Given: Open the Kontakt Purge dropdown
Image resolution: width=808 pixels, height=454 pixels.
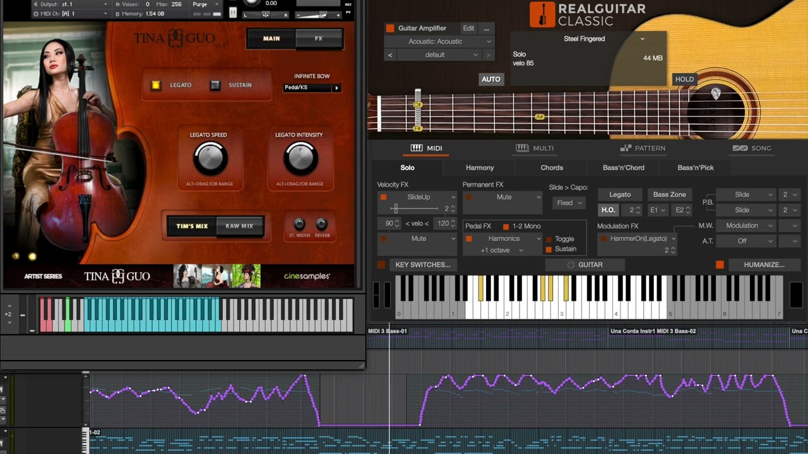Looking at the screenshot, I should tap(206, 4).
